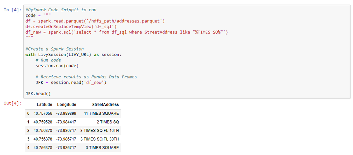Select the '3 TIMES SQ FL 16TH' cell

pyautogui.click(x=99, y=130)
